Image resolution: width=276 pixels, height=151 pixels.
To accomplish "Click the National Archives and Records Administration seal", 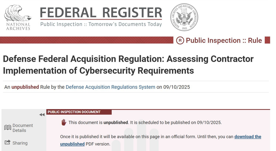I will click(184, 17).
